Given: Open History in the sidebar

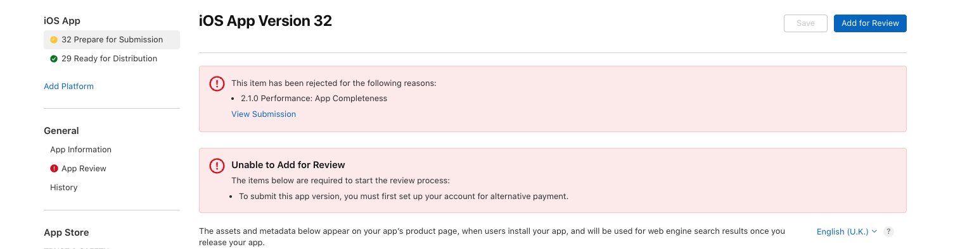Looking at the screenshot, I should tap(63, 188).
